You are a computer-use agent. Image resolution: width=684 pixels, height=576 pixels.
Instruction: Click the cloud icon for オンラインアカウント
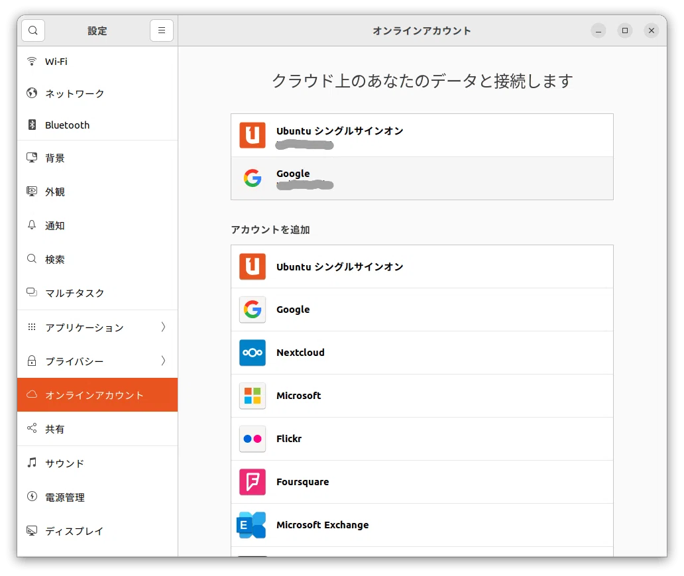click(32, 394)
